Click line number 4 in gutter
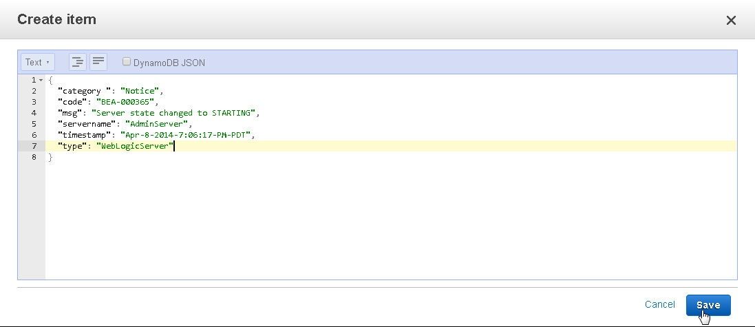The width and height of the screenshot is (755, 327). (x=34, y=113)
